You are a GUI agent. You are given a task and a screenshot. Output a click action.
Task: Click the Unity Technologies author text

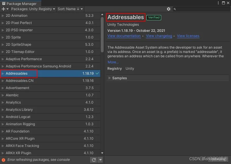123,25
